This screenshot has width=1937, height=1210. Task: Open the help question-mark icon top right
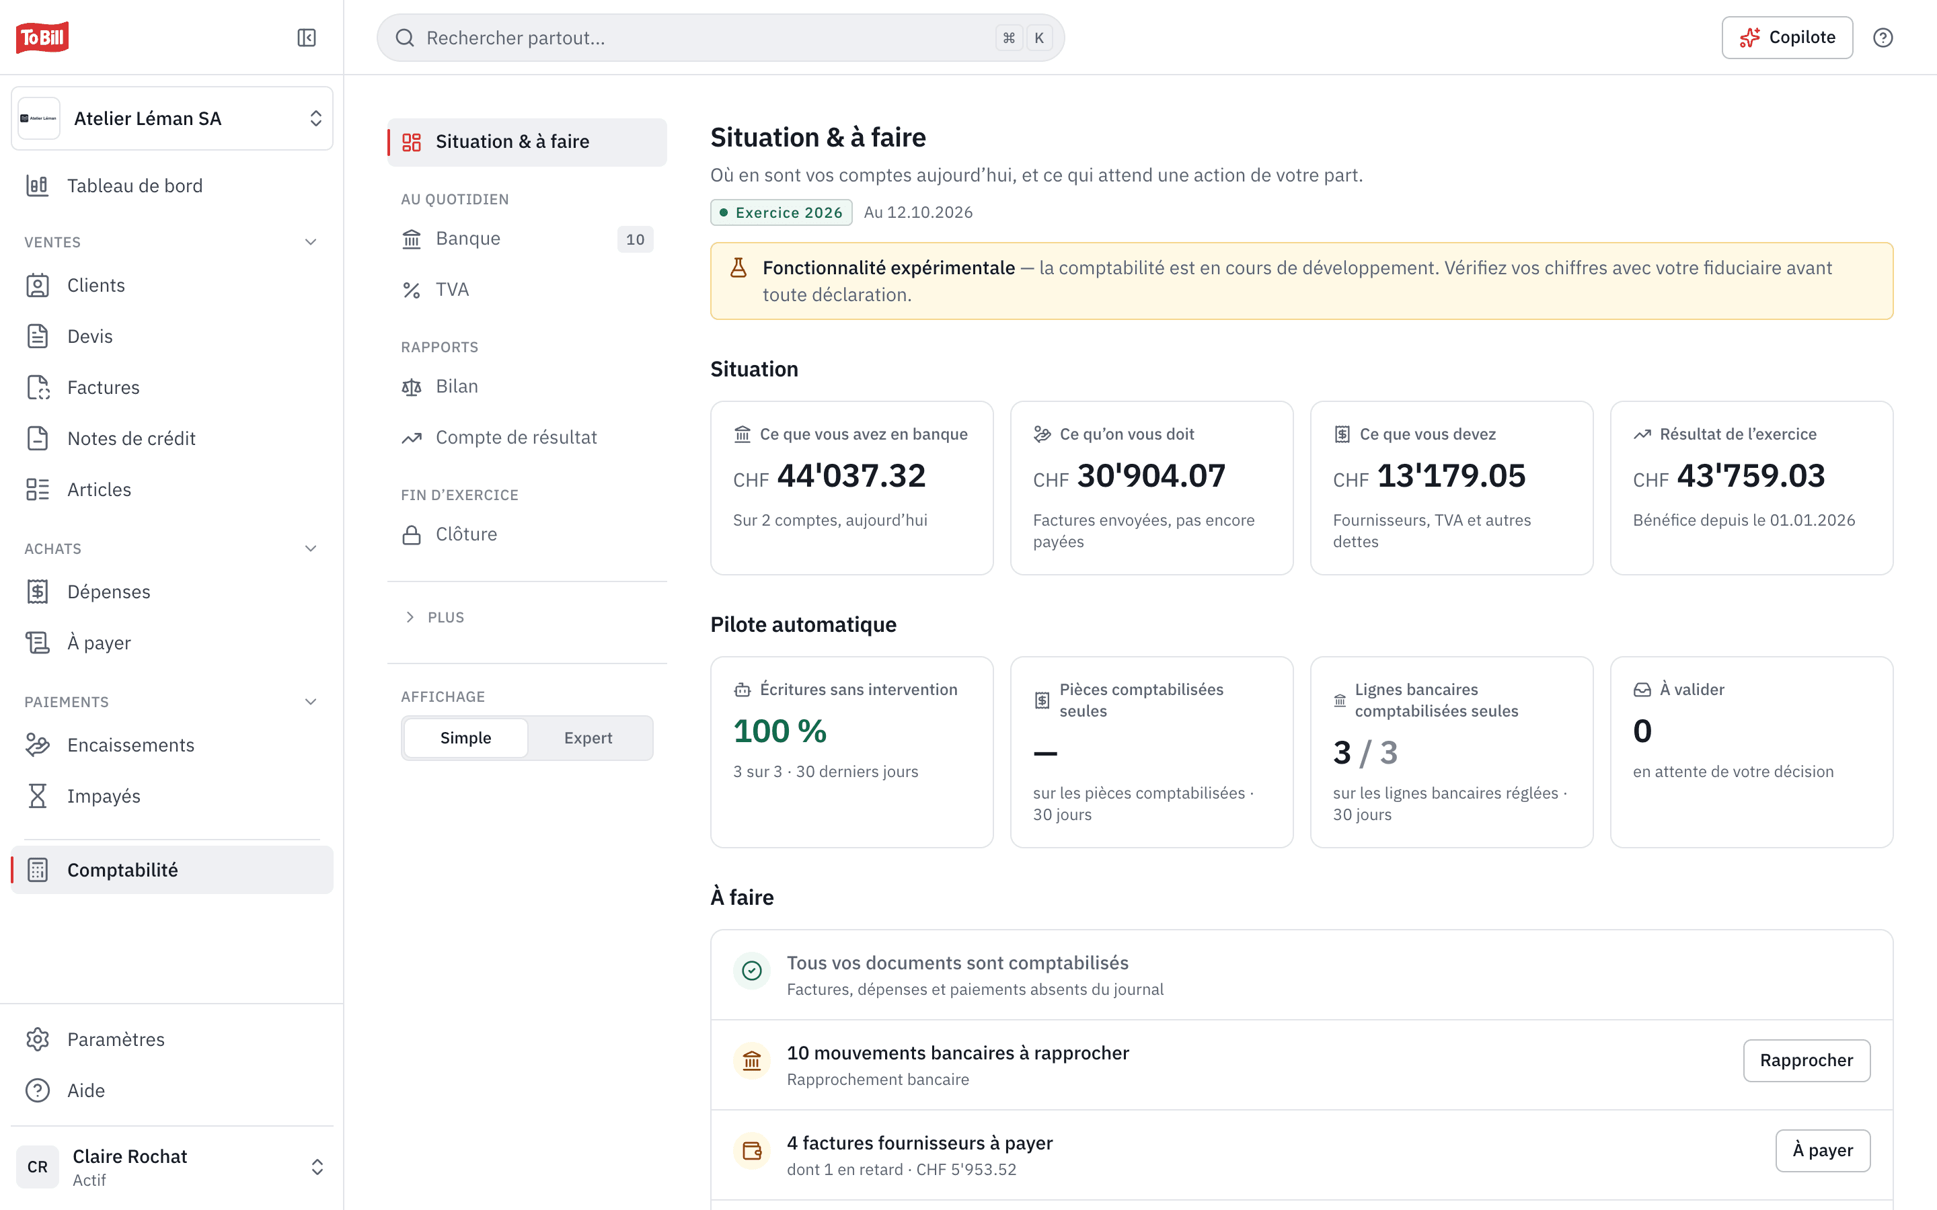click(1883, 38)
